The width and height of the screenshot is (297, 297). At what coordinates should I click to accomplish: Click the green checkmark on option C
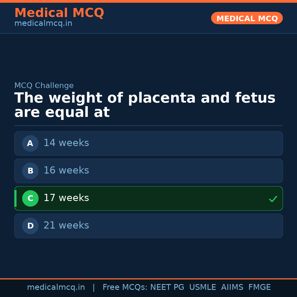[273, 199]
